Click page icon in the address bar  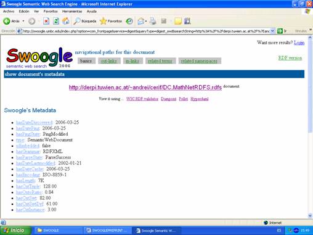click(20, 31)
